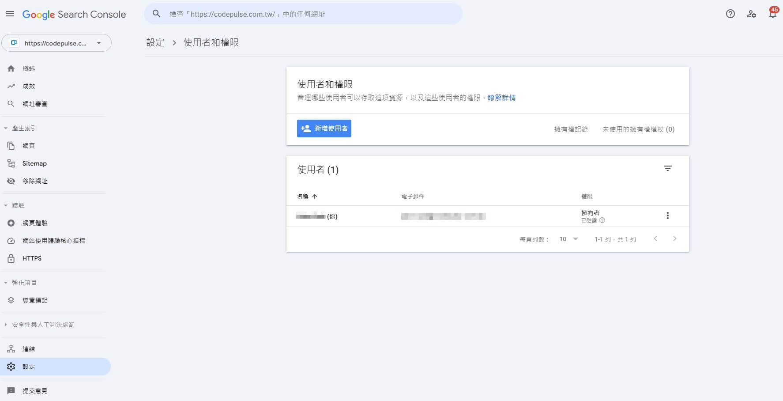Click the home icon next to 概述
Screen dimensions: 783x401
pos(11,68)
